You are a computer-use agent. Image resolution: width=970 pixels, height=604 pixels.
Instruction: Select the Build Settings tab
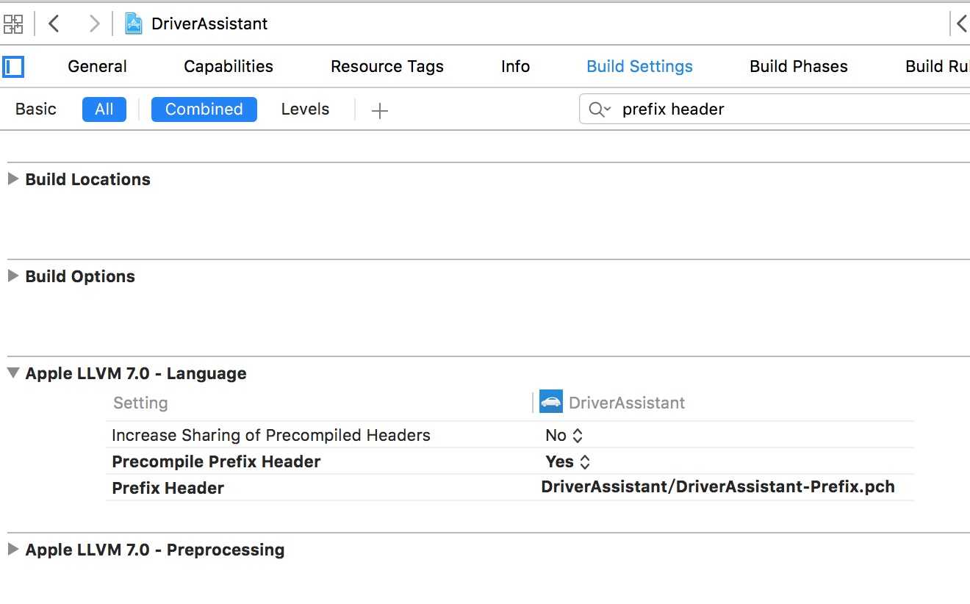639,66
